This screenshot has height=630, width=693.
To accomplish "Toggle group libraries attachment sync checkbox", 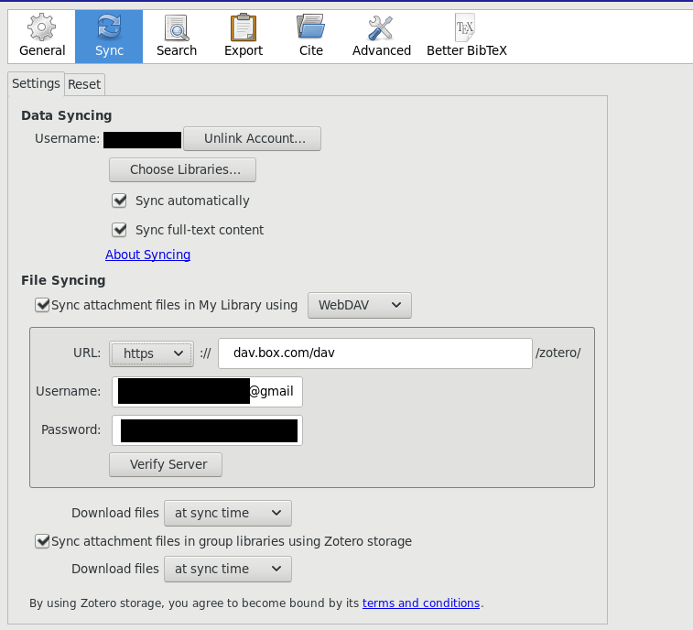I will pyautogui.click(x=42, y=541).
